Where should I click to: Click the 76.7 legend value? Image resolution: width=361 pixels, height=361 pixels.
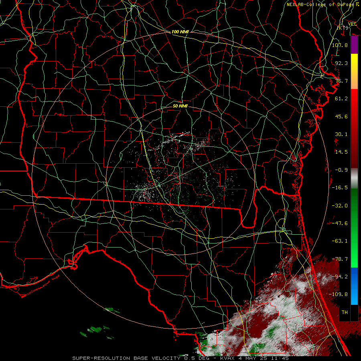coord(341,81)
